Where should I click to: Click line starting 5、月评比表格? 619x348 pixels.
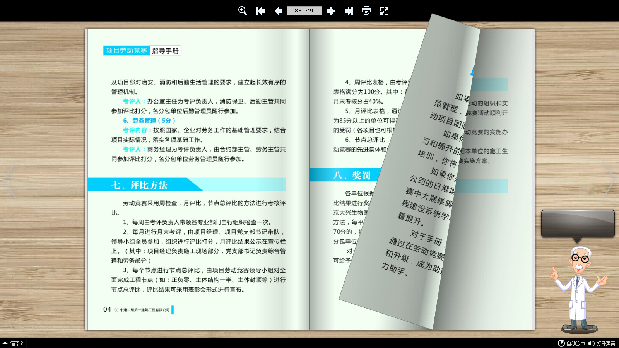373,111
